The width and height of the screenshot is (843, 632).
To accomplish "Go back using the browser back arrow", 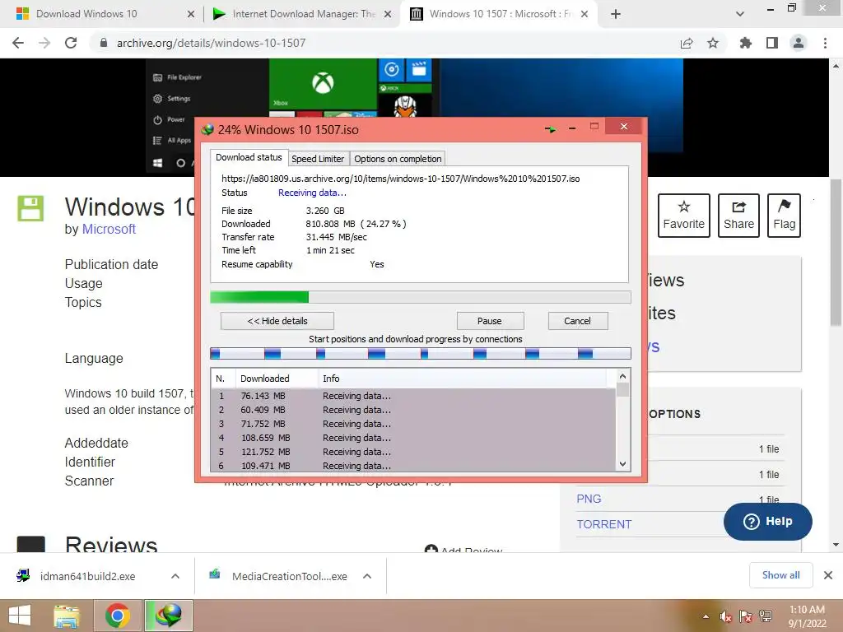I will point(18,43).
